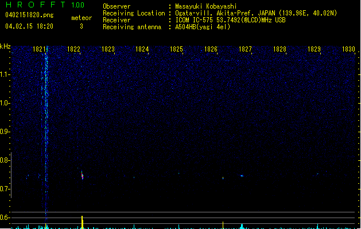The width and height of the screenshot is (361, 229).
Task: Click the file name 0402151820.png
Action: coord(29,15)
